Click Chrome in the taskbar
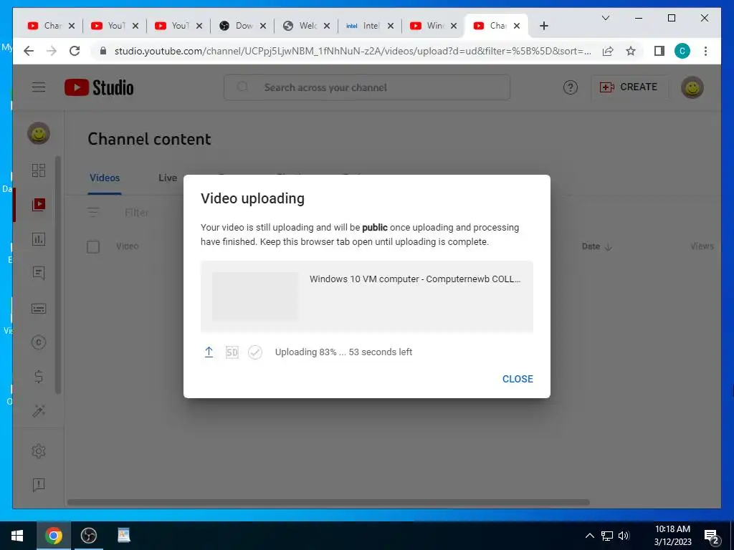 point(54,536)
